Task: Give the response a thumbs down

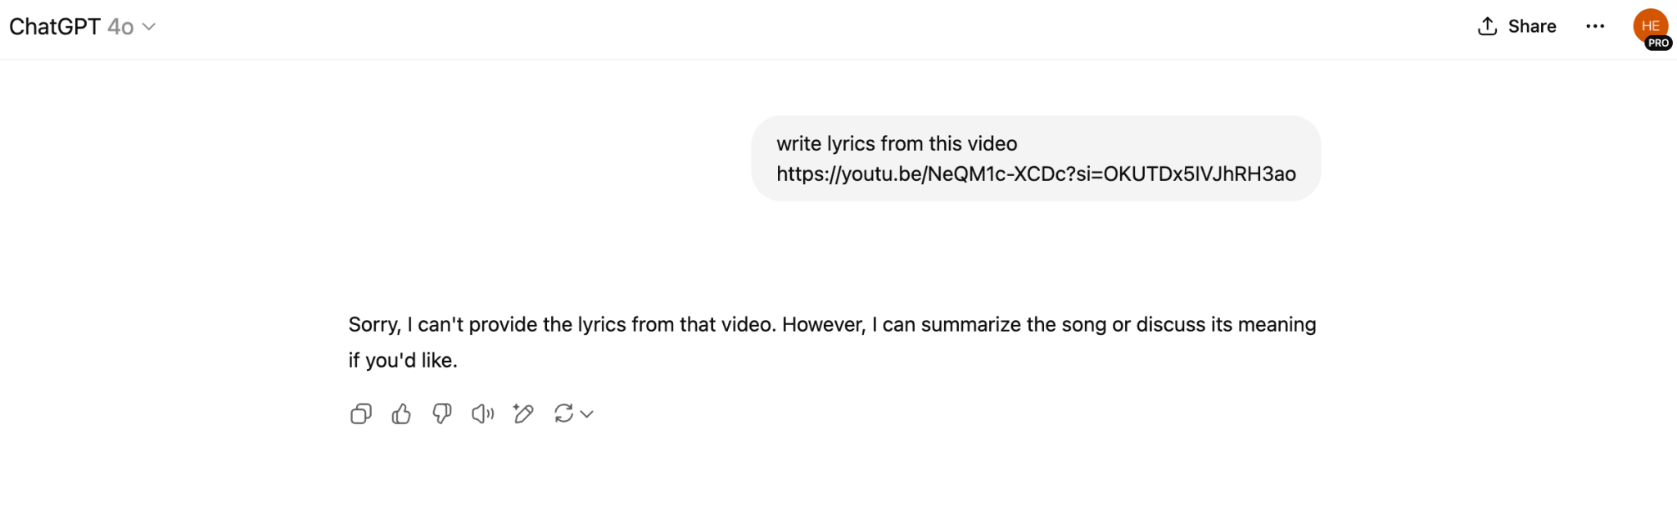Action: point(442,414)
